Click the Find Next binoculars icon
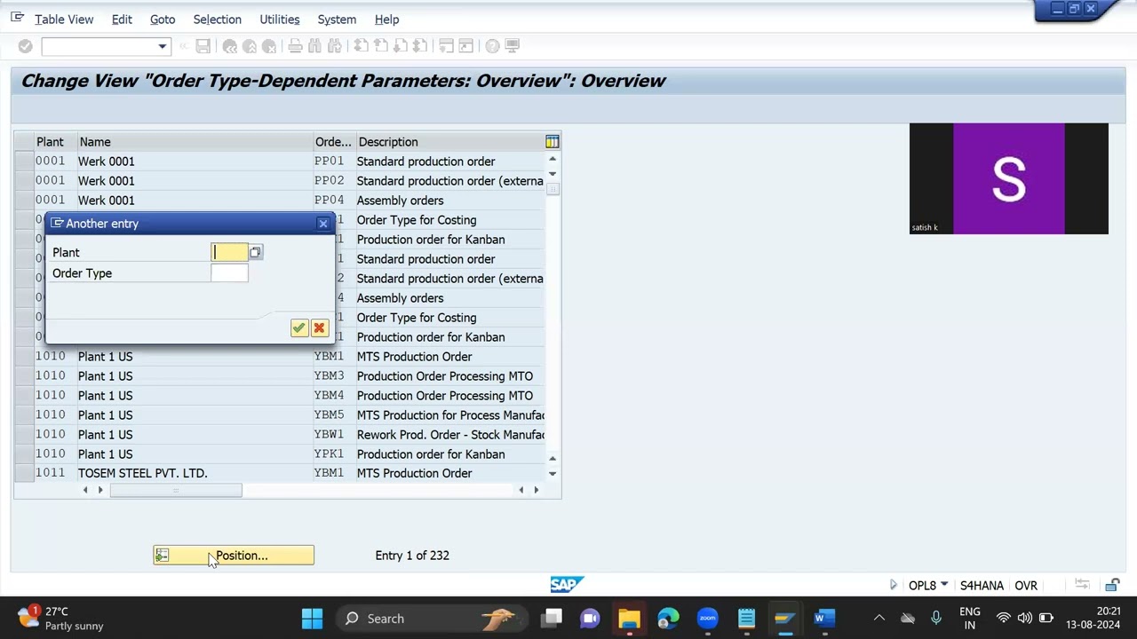Image resolution: width=1137 pixels, height=639 pixels. (335, 46)
